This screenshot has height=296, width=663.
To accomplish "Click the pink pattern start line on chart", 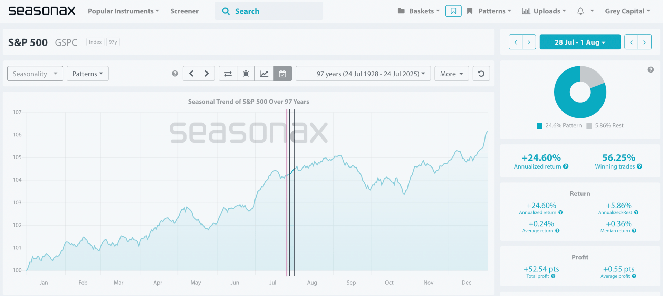I will pyautogui.click(x=287, y=192).
